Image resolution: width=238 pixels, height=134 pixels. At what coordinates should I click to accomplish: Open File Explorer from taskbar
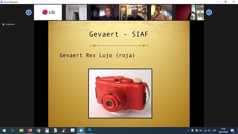(21, 131)
